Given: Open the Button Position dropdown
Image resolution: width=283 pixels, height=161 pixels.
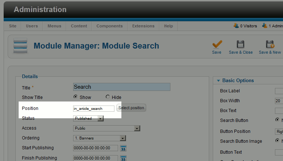Looking at the screenshot, I should click(x=279, y=131).
